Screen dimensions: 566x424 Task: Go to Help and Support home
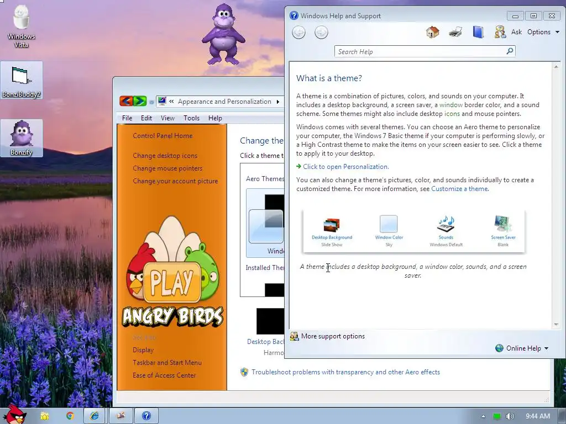pyautogui.click(x=432, y=32)
